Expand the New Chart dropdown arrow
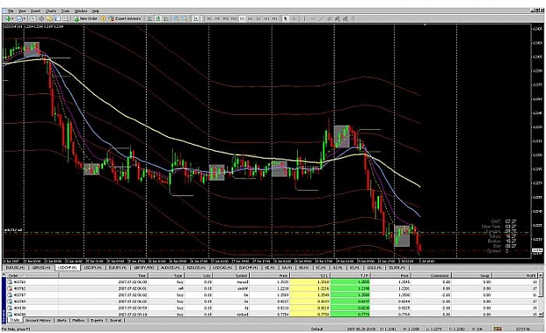Viewport: 546px width, 333px height. (x=12, y=18)
